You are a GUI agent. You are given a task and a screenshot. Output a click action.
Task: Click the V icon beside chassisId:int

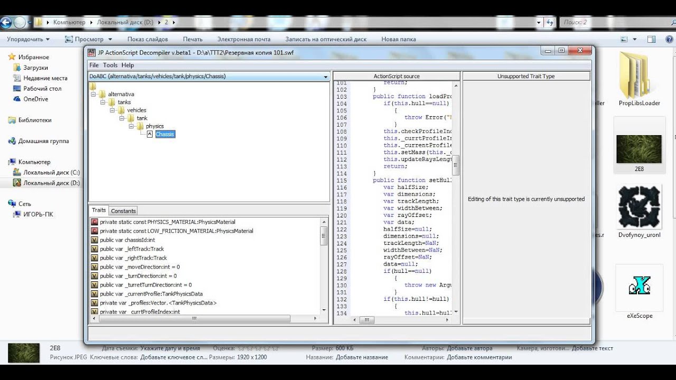pyautogui.click(x=95, y=240)
